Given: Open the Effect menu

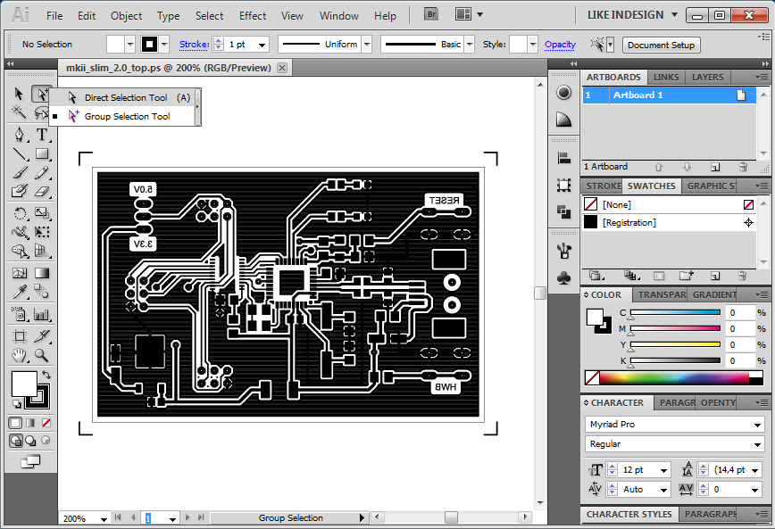Looking at the screenshot, I should pos(253,16).
